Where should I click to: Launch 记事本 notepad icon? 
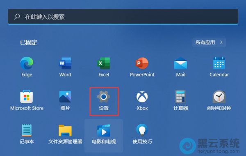coord(27,130)
